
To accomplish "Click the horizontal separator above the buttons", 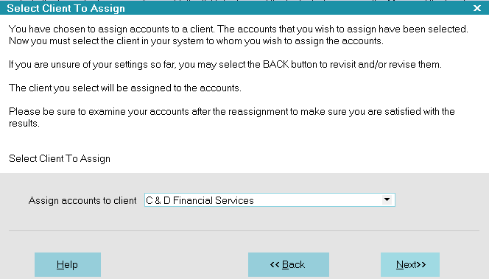I will pos(244,231).
